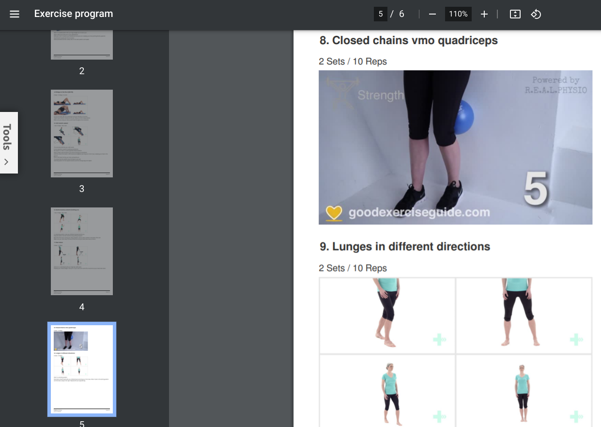
Task: Click the 110% zoom level field
Action: 457,14
